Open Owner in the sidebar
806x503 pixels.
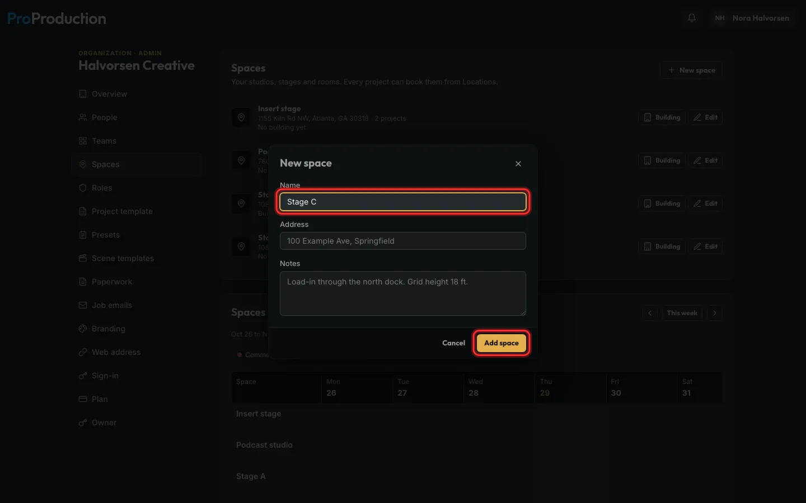[x=137, y=423]
